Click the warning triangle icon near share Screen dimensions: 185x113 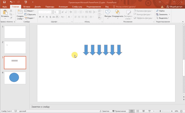click(162, 7)
